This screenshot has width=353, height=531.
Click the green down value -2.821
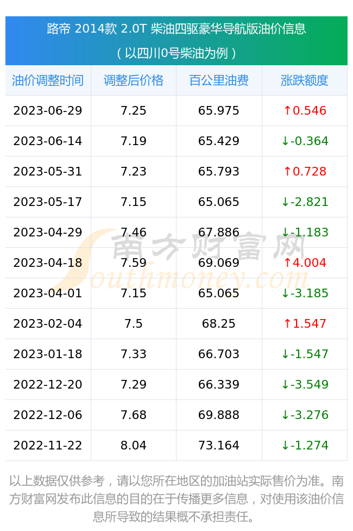(305, 202)
